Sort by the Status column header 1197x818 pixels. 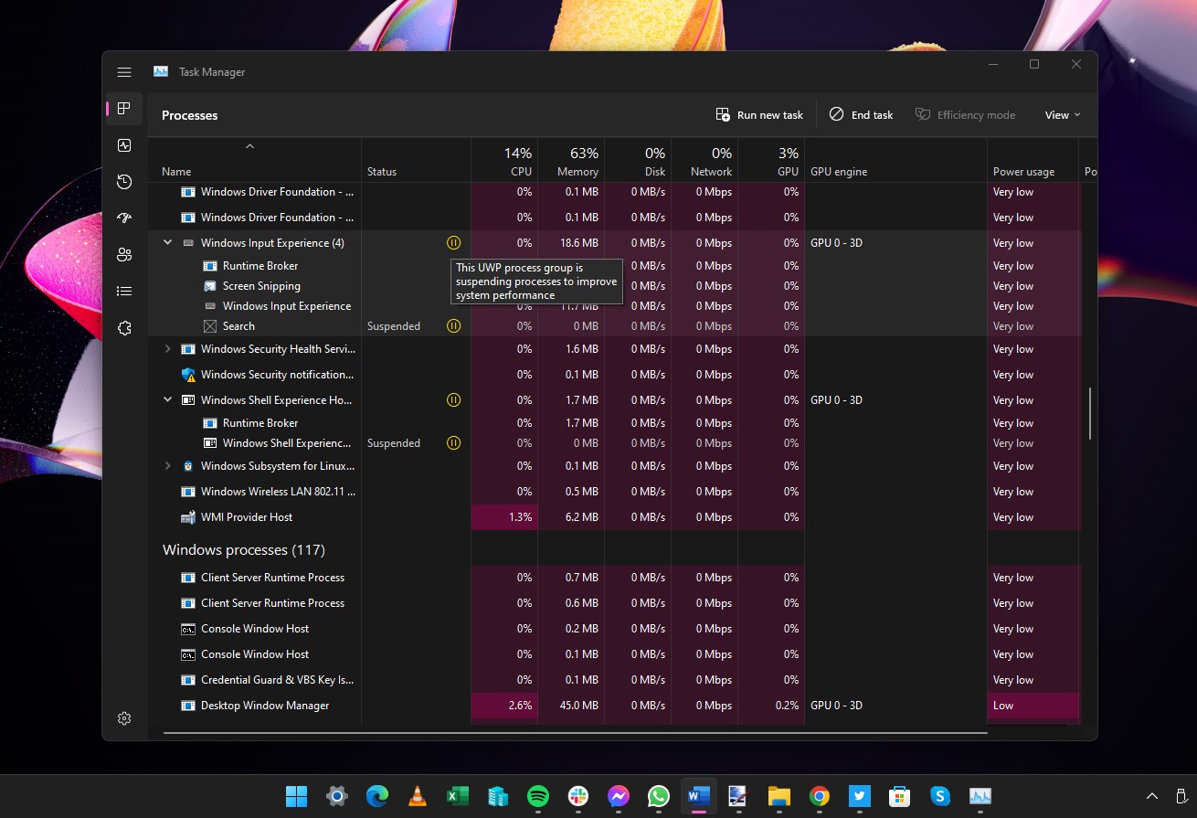[x=416, y=160]
